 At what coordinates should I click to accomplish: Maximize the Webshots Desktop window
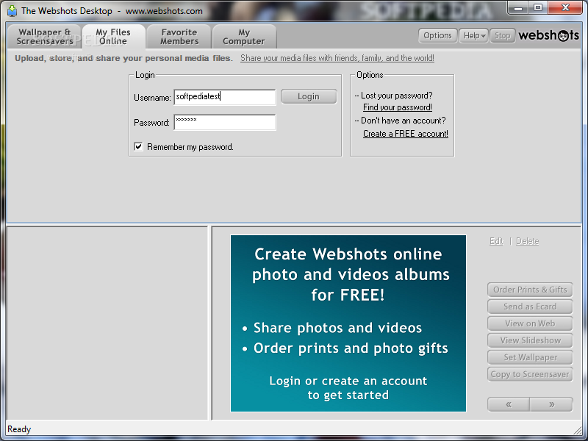pos(538,8)
